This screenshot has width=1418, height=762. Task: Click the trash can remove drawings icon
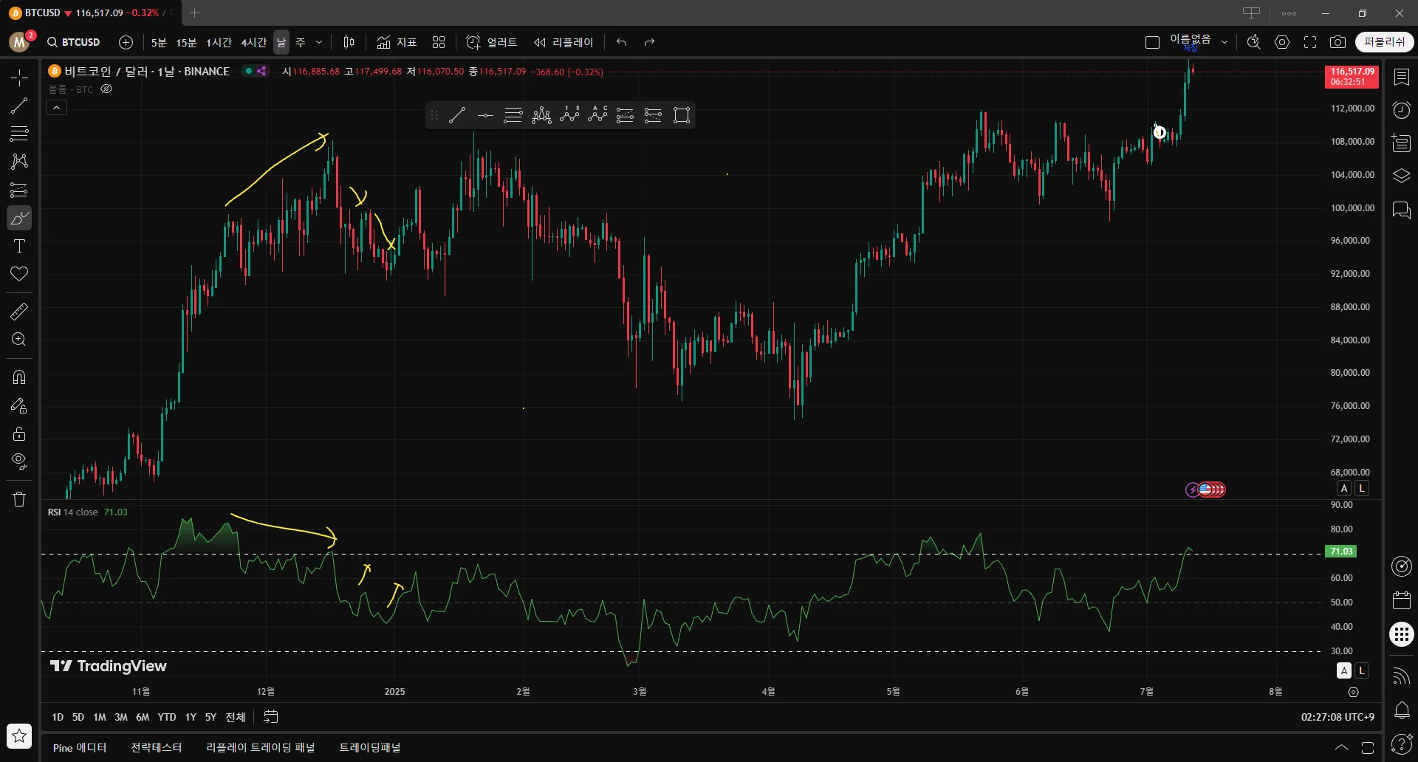19,499
